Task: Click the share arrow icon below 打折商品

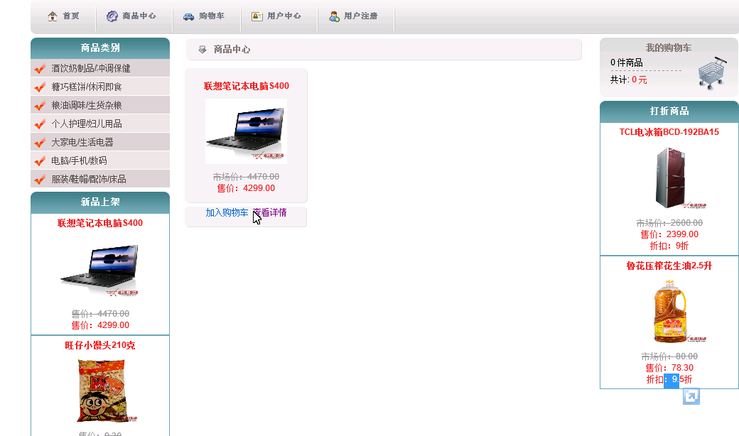Action: tap(691, 396)
